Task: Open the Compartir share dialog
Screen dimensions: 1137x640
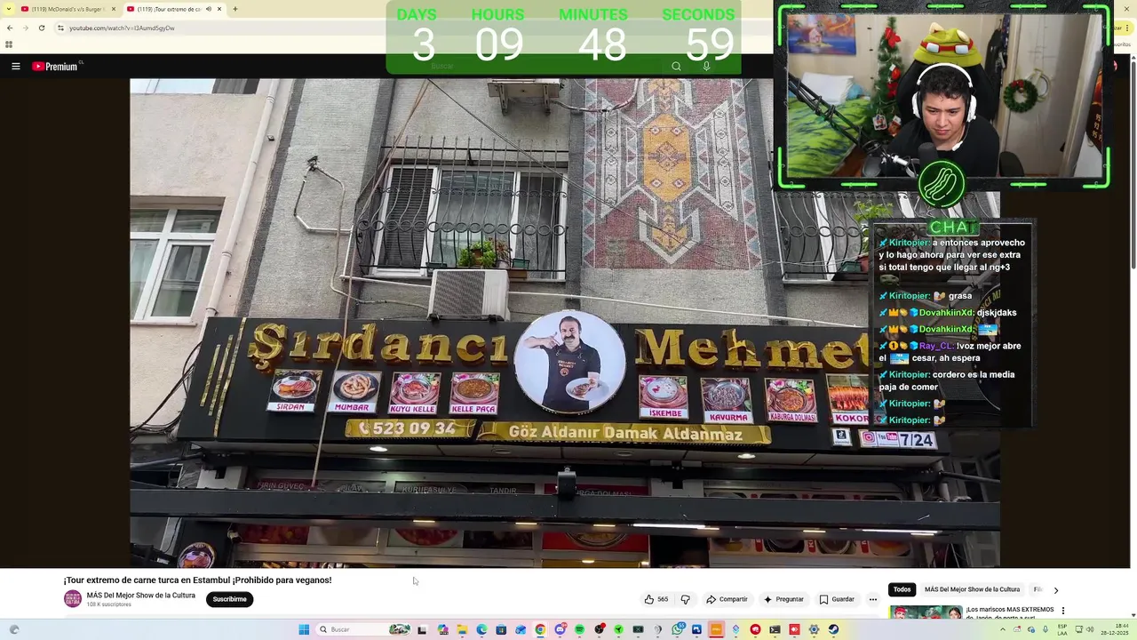Action: [727, 599]
